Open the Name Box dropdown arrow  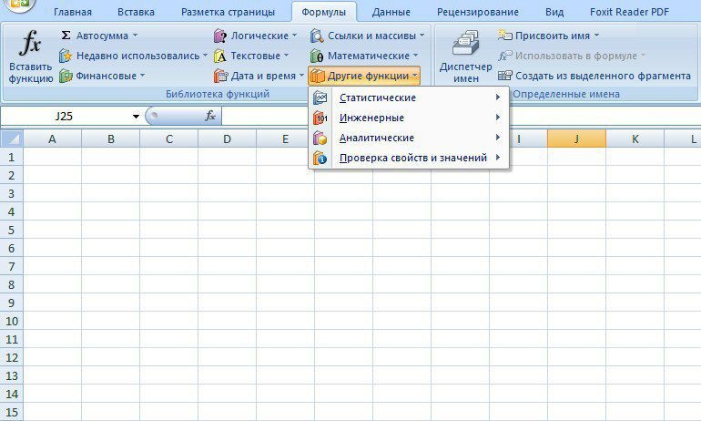(x=136, y=117)
